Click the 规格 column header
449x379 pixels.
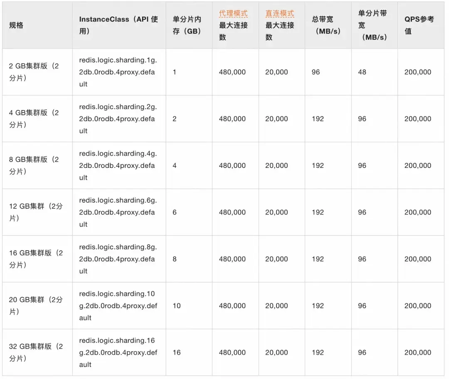(x=16, y=25)
